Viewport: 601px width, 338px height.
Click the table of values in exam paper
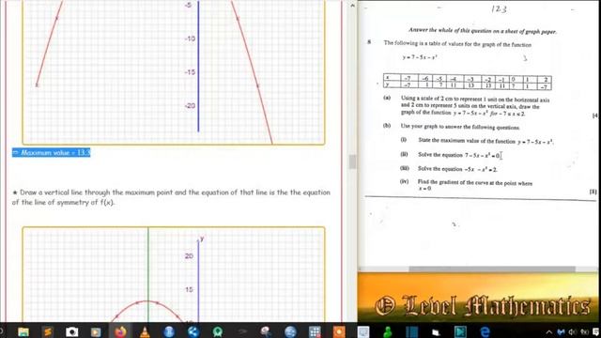click(x=468, y=82)
